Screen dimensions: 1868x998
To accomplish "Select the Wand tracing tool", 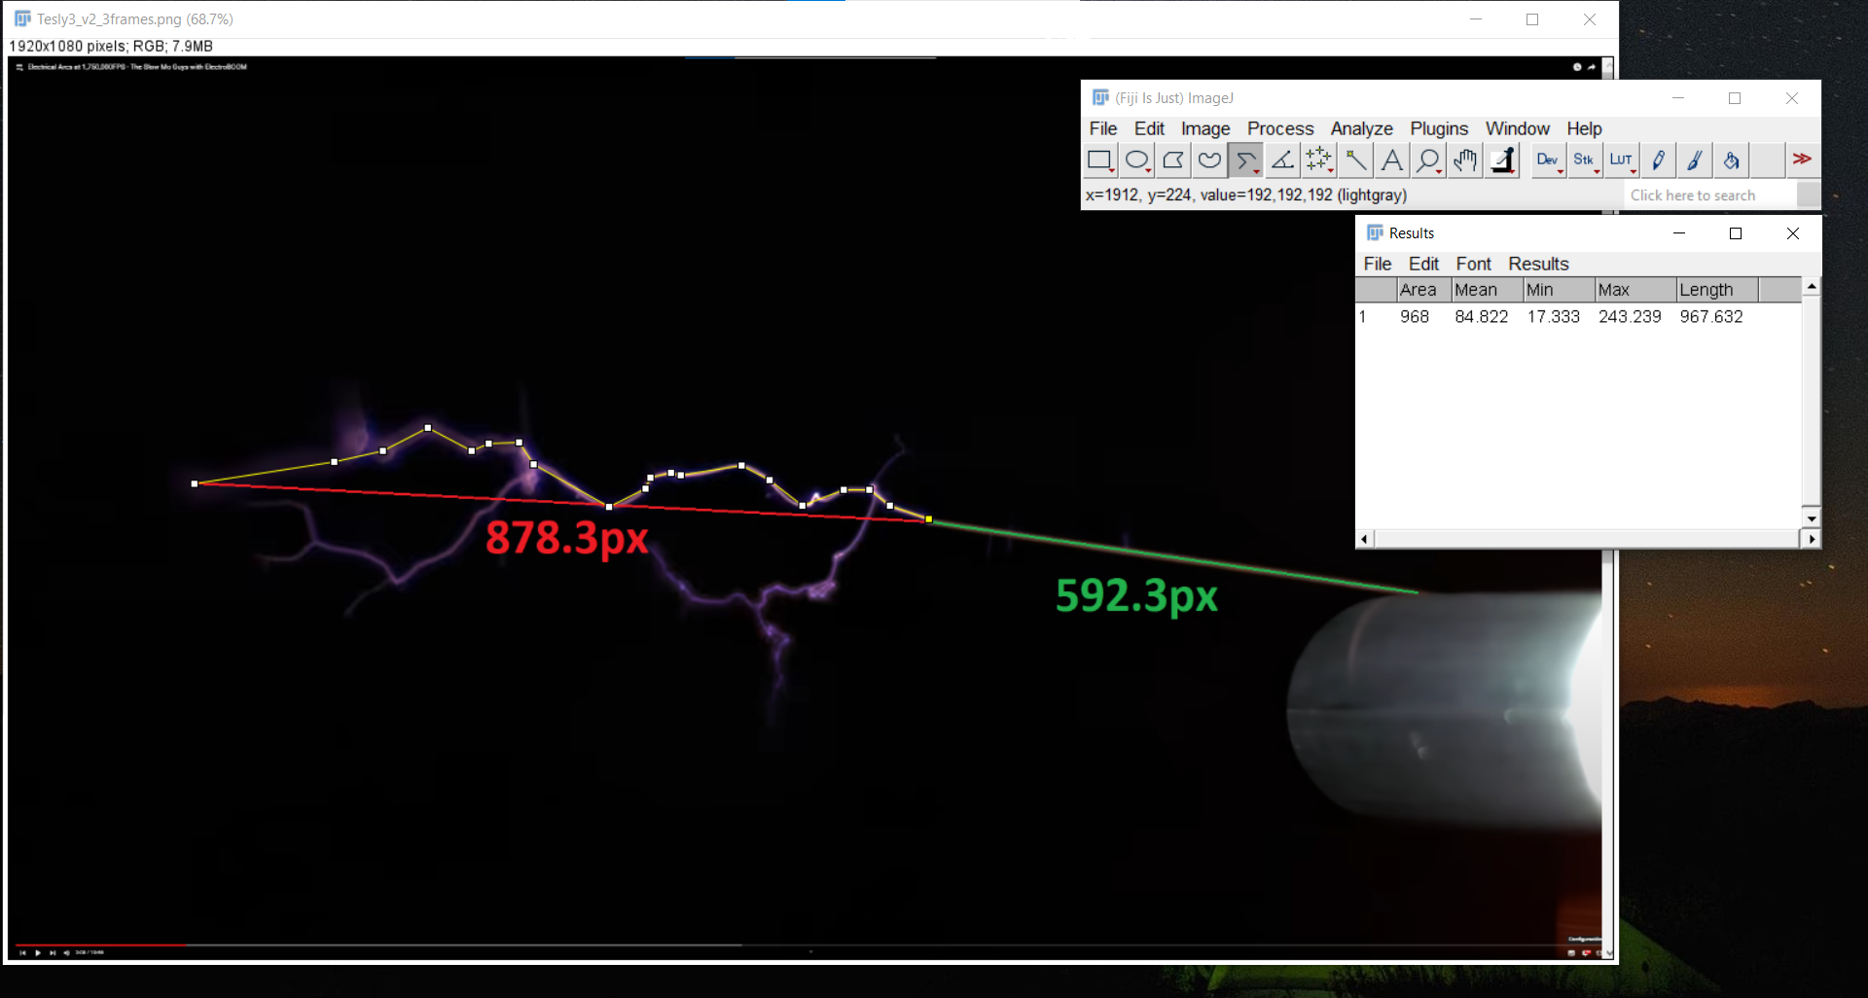I will pos(1355,160).
